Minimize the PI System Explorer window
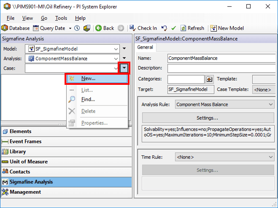 pyautogui.click(x=229, y=6)
